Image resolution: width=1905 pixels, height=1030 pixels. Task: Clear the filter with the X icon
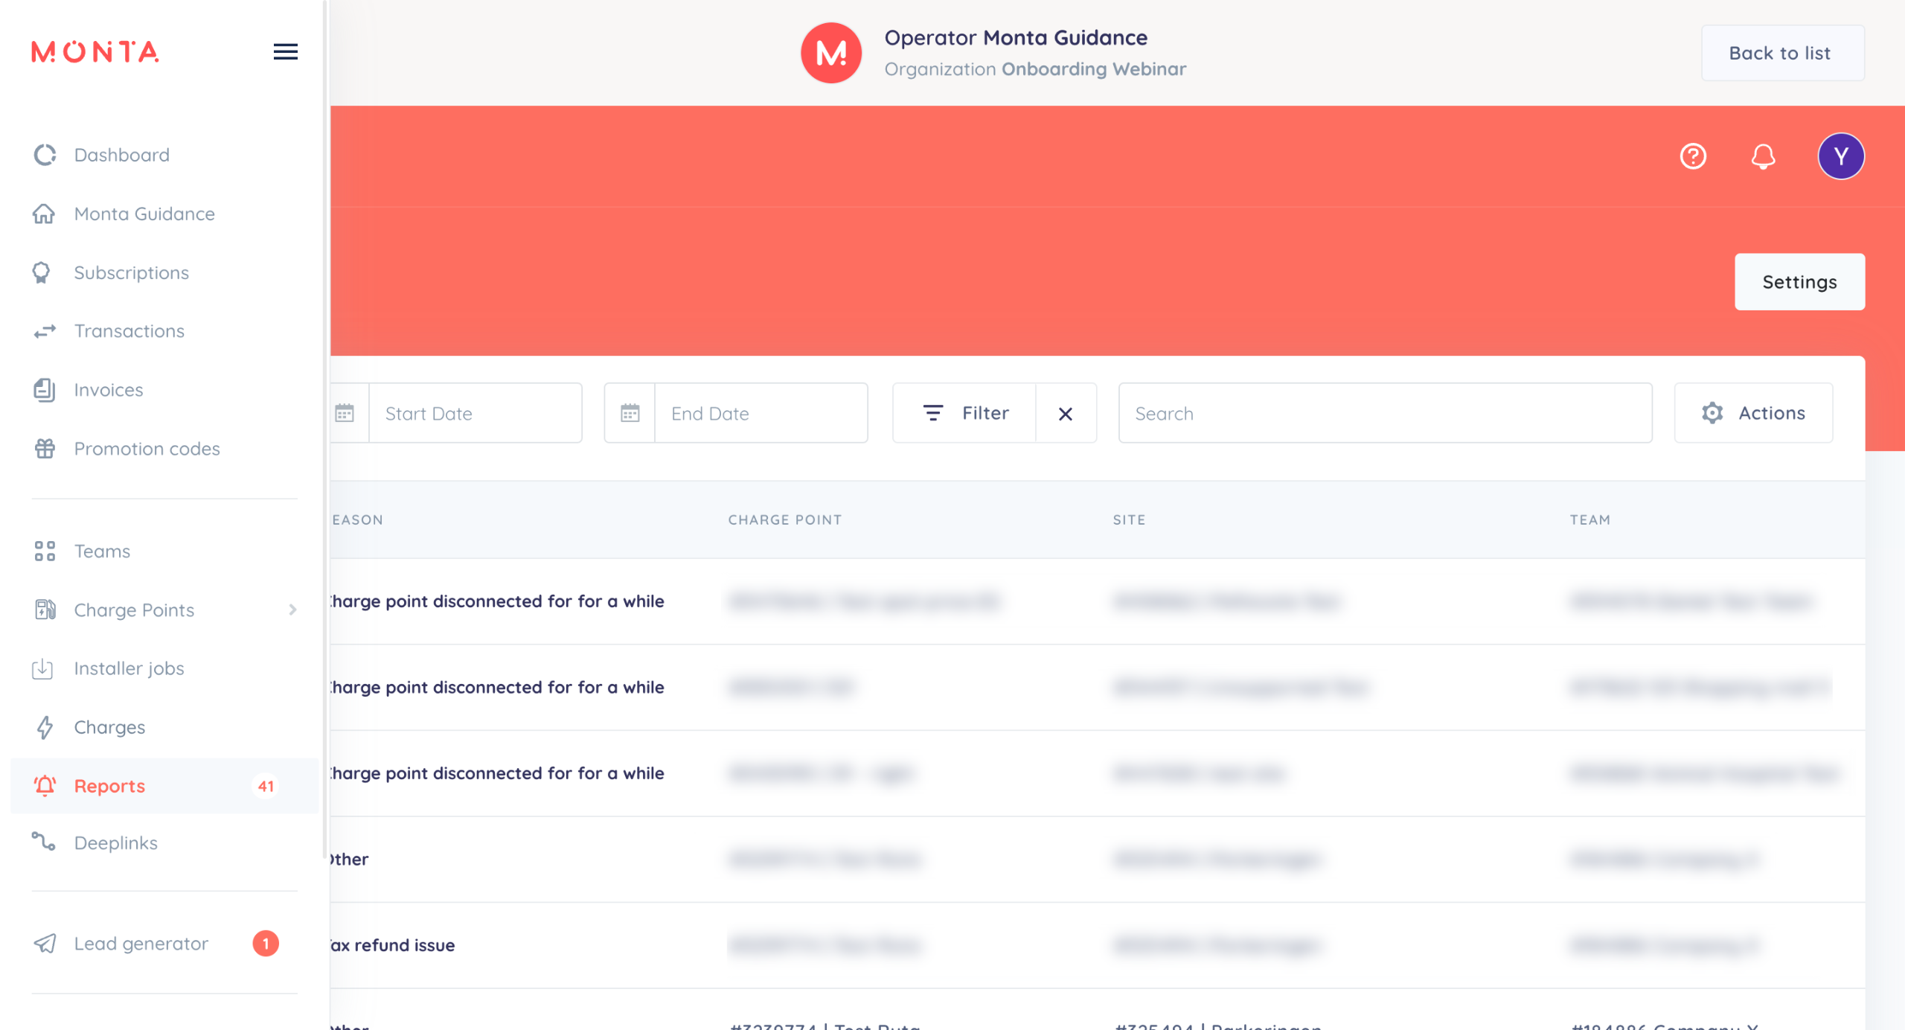click(x=1066, y=414)
